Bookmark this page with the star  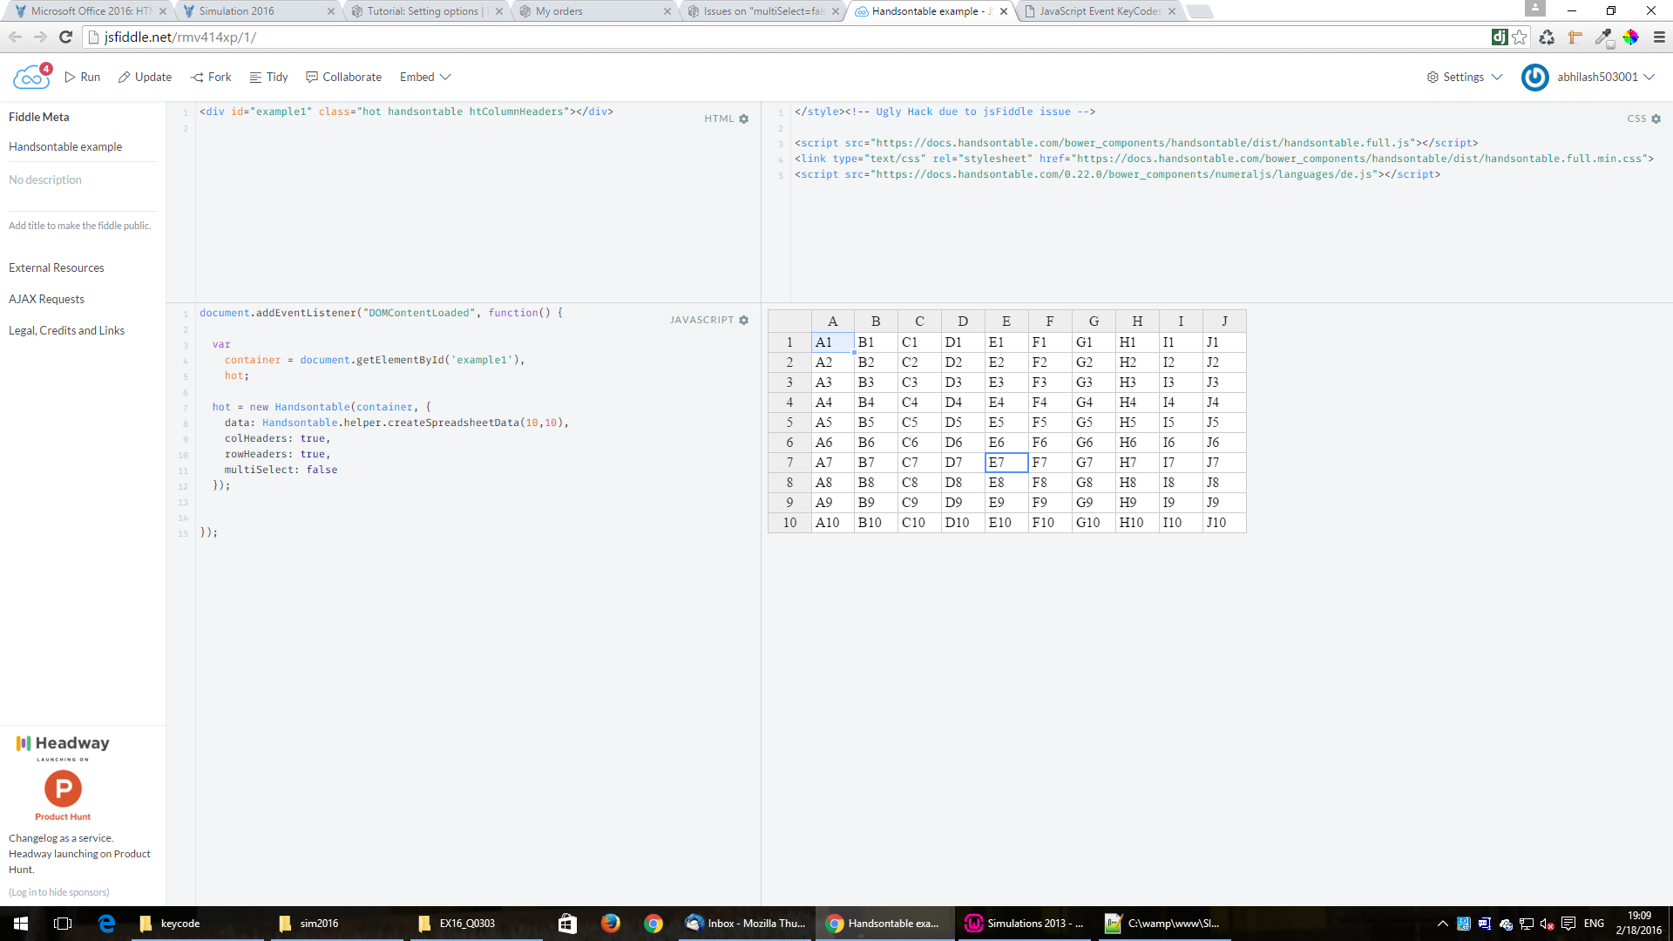[x=1520, y=37]
